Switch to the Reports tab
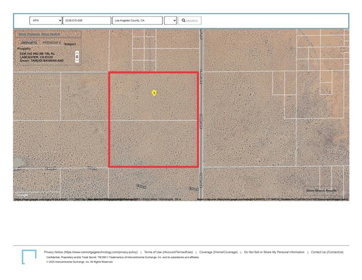The height and width of the screenshot is (280, 362). 29,43
